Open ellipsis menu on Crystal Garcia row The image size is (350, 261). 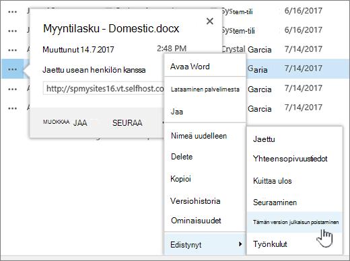[12, 50]
